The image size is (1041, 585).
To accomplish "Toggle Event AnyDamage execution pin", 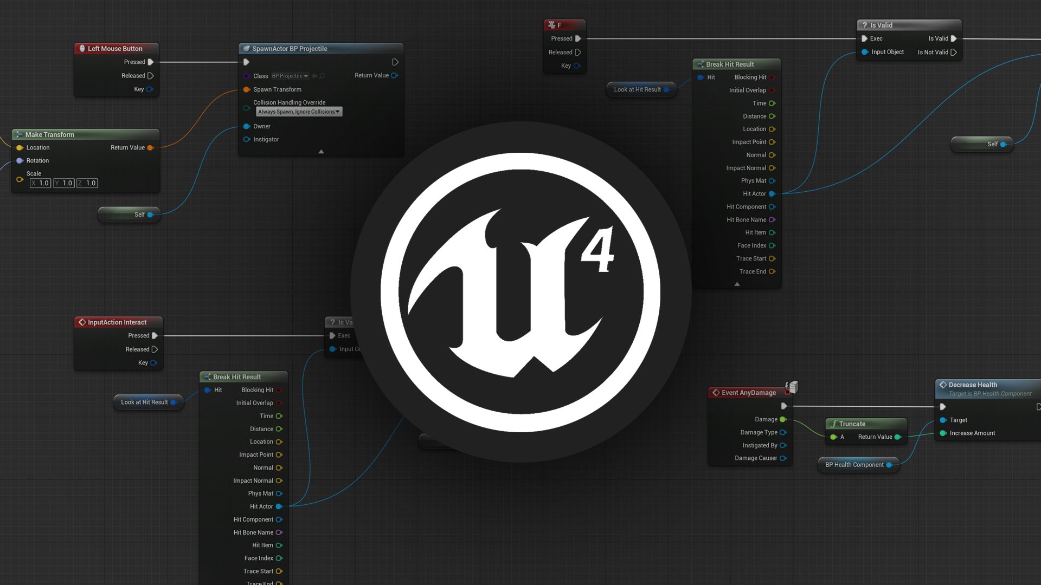I will [x=785, y=406].
